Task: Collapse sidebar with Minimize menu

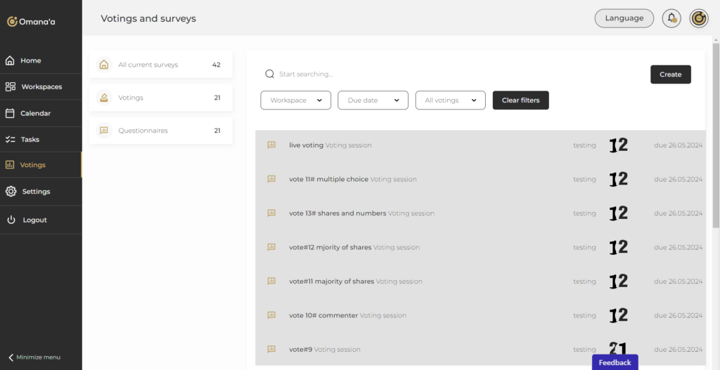Action: [x=34, y=357]
